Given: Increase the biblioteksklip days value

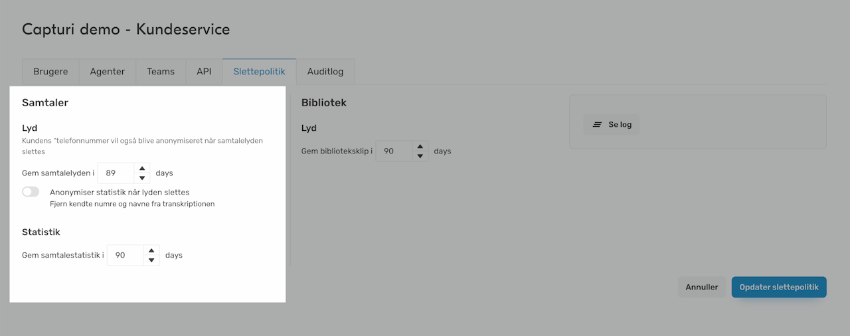Looking at the screenshot, I should tap(420, 146).
